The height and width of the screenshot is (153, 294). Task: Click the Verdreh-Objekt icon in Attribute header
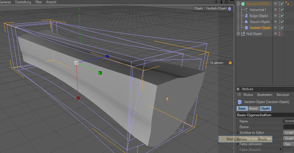coord(240,102)
